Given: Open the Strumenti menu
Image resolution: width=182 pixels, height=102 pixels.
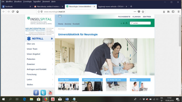Looking at the screenshot, I should point(46,2).
